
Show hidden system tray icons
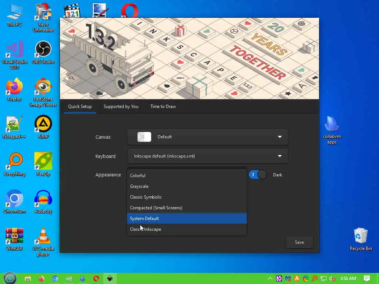[x=270, y=278]
